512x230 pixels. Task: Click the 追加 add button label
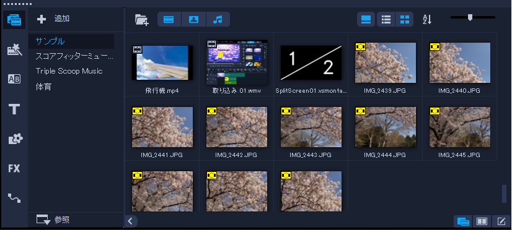tap(62, 19)
